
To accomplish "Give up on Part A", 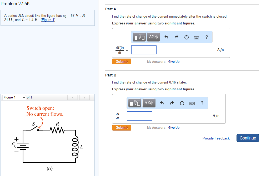I will [174, 62].
